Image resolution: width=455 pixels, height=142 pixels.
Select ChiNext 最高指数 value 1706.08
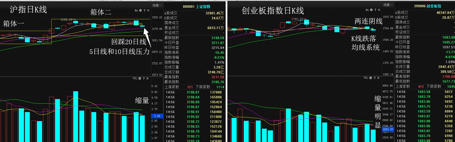pos(448,77)
